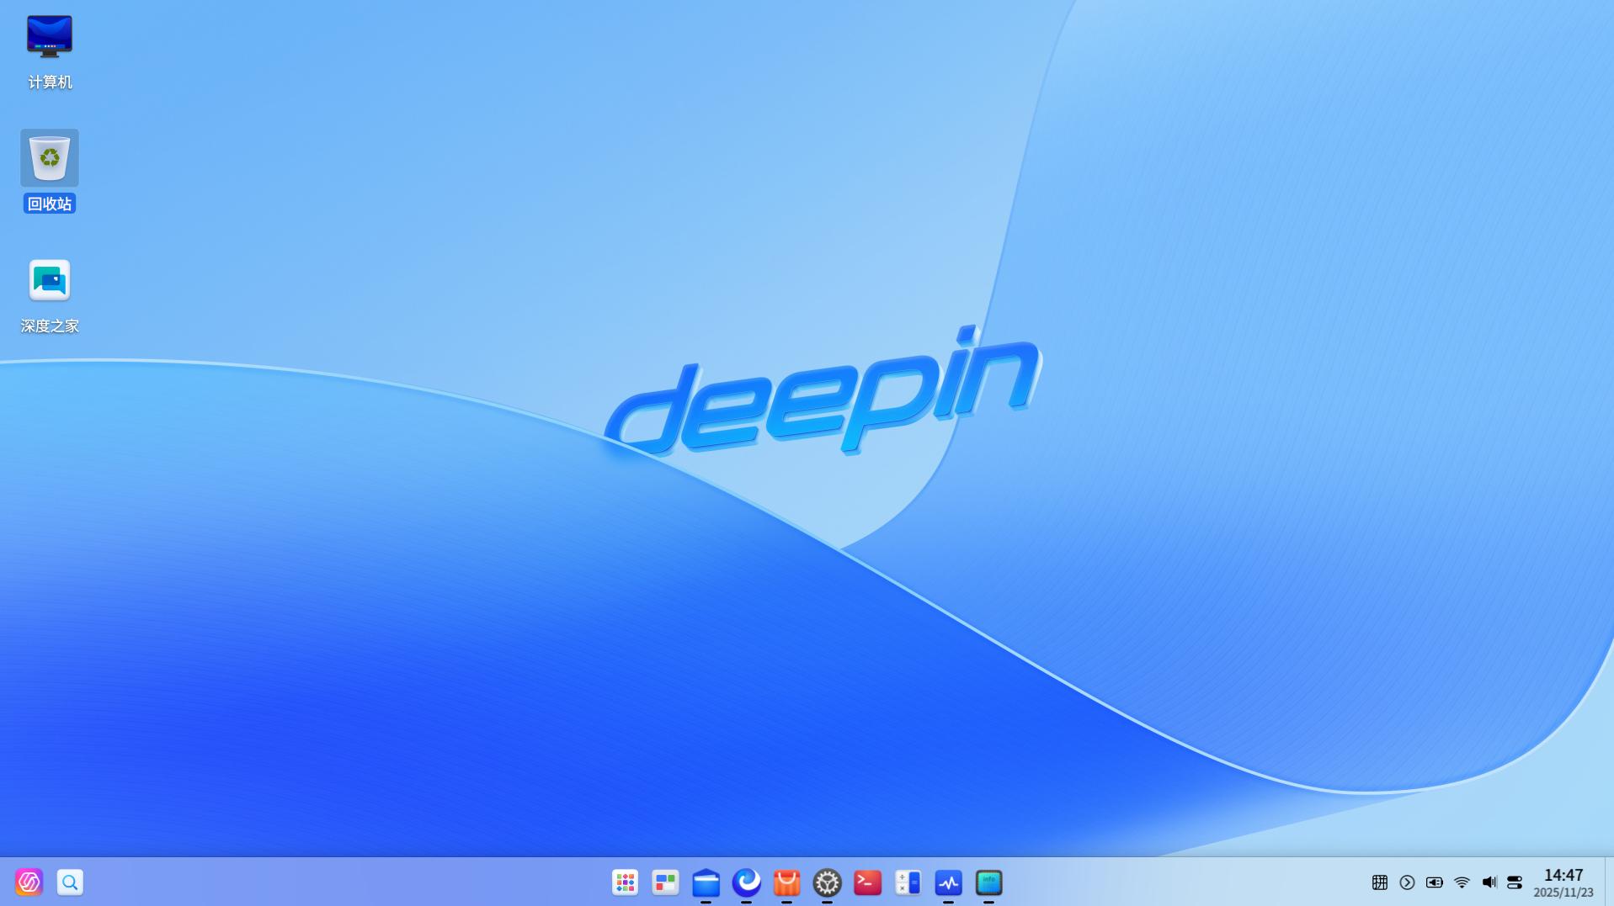
Task: Launch the Deepin browser from the dock
Action: point(746,882)
